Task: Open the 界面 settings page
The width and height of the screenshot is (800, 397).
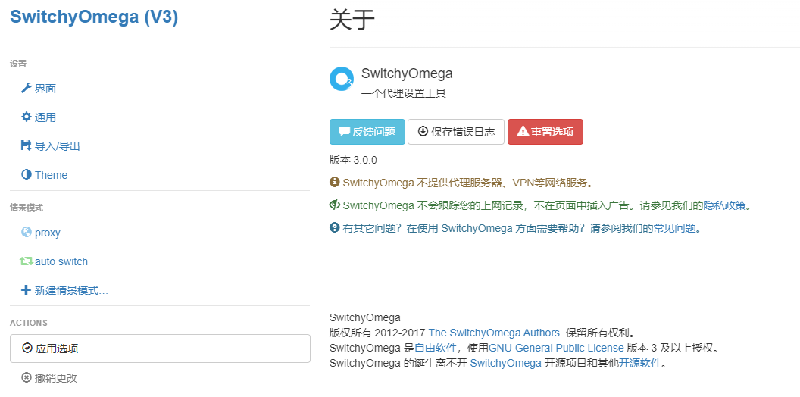Action: 45,89
